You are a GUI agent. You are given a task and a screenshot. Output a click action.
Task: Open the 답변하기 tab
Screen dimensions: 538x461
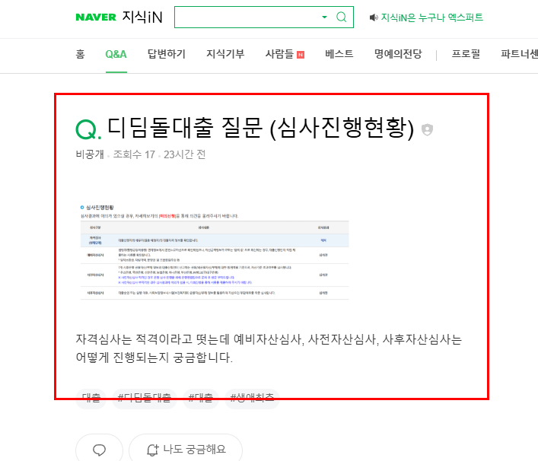point(167,54)
